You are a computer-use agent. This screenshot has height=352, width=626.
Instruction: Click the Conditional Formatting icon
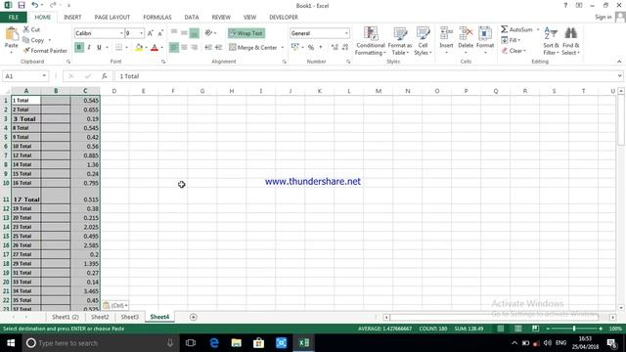click(371, 34)
